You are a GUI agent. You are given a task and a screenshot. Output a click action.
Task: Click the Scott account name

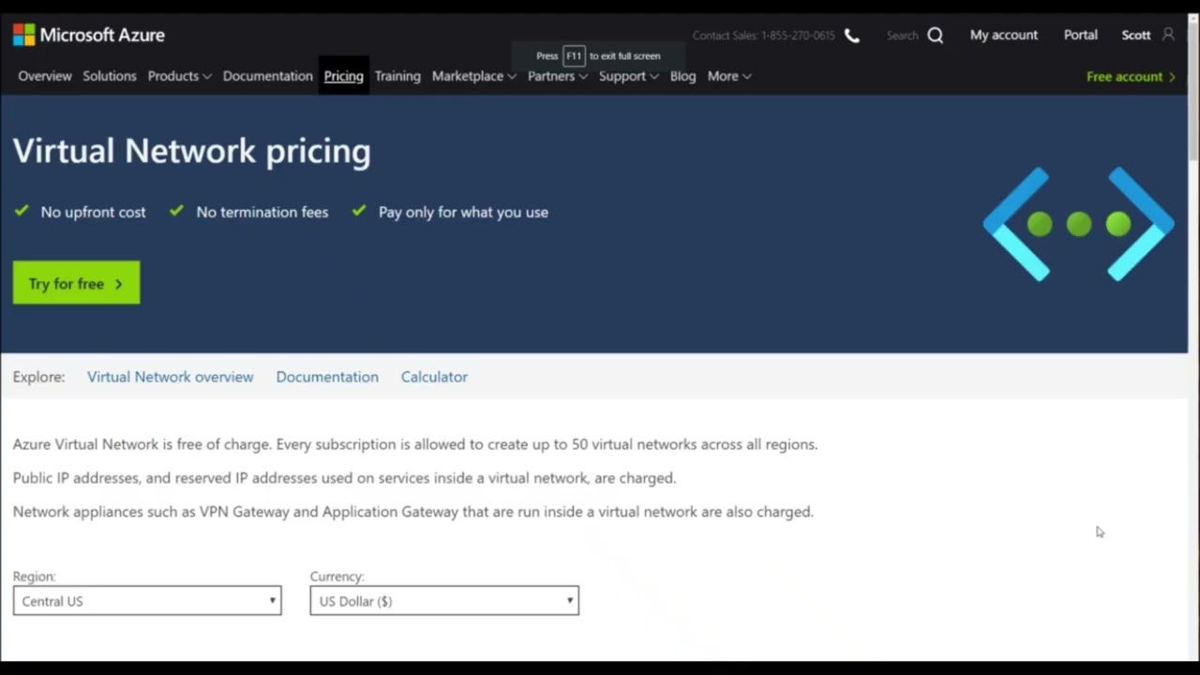click(1136, 35)
